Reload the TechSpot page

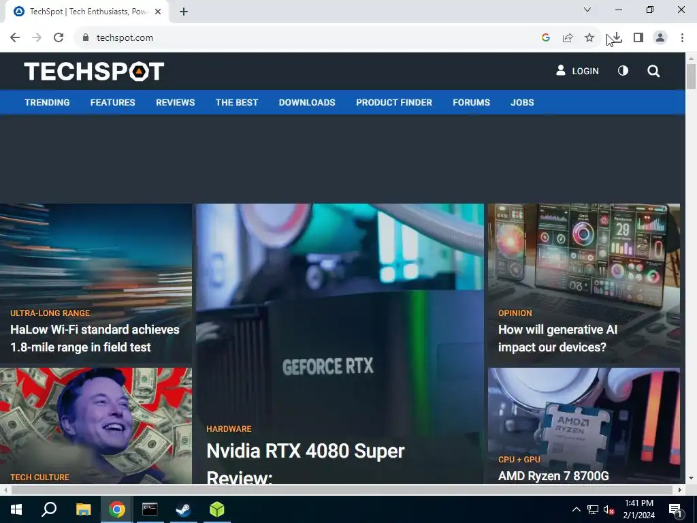59,38
